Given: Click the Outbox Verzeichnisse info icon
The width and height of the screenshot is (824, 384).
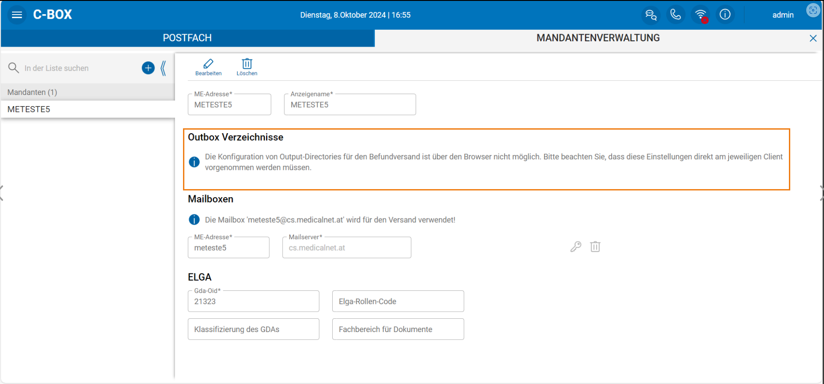Looking at the screenshot, I should click(194, 162).
